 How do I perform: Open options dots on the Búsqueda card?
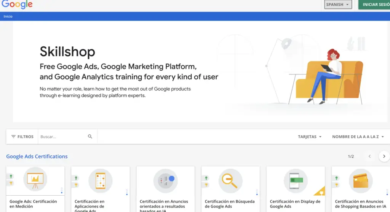257,192
